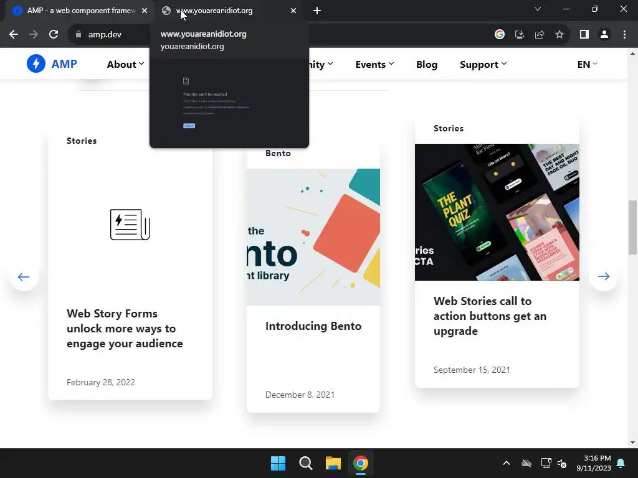Open the Web Story Forms article title
This screenshot has height=478, width=638.
125,329
